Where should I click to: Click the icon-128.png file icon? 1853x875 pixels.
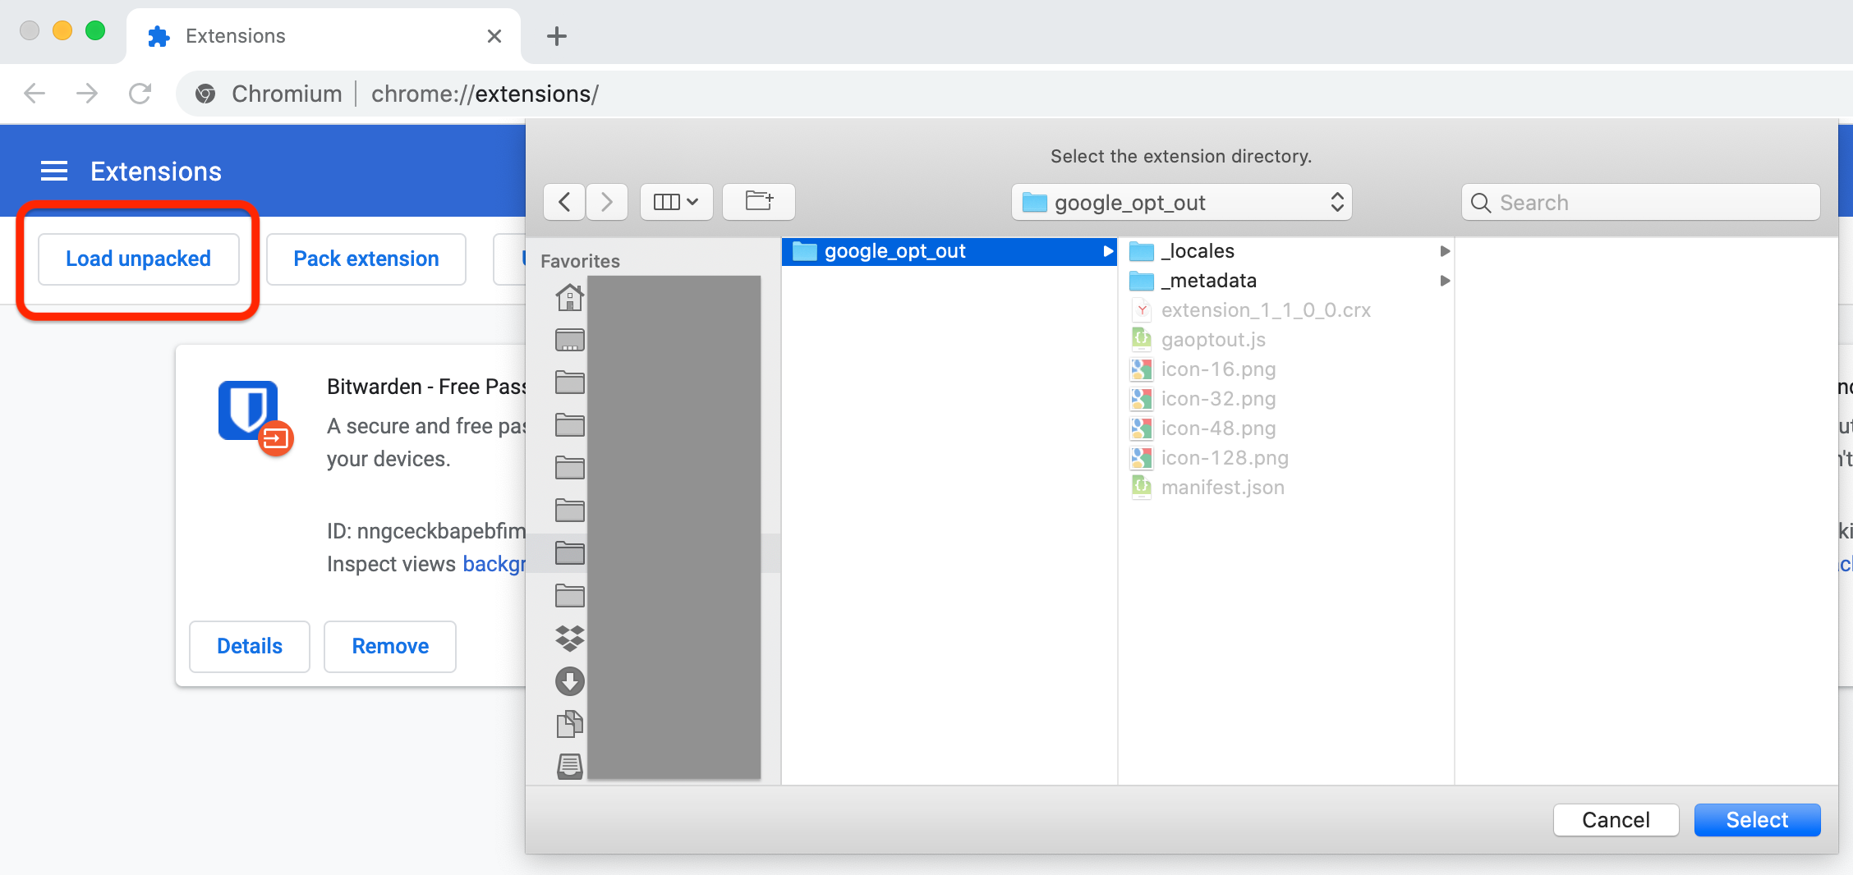click(1142, 458)
